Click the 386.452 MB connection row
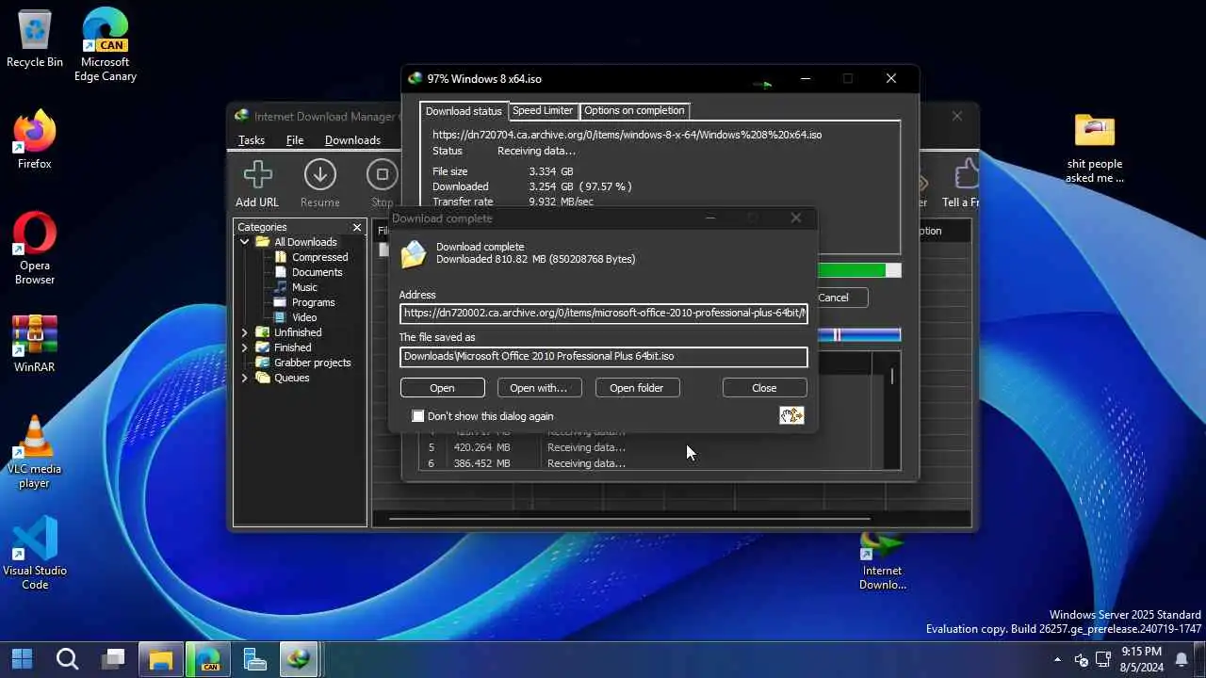Viewport: 1206px width, 678px height. 645,463
